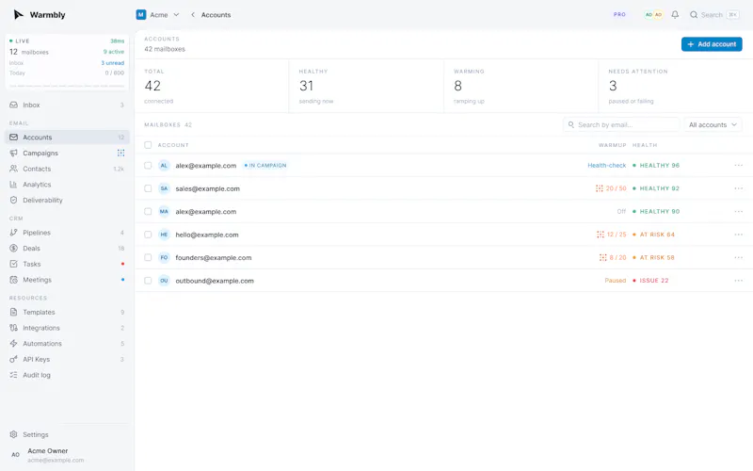Click the Meetings calendar icon
Screen dimensions: 753x471
pyautogui.click(x=13, y=280)
